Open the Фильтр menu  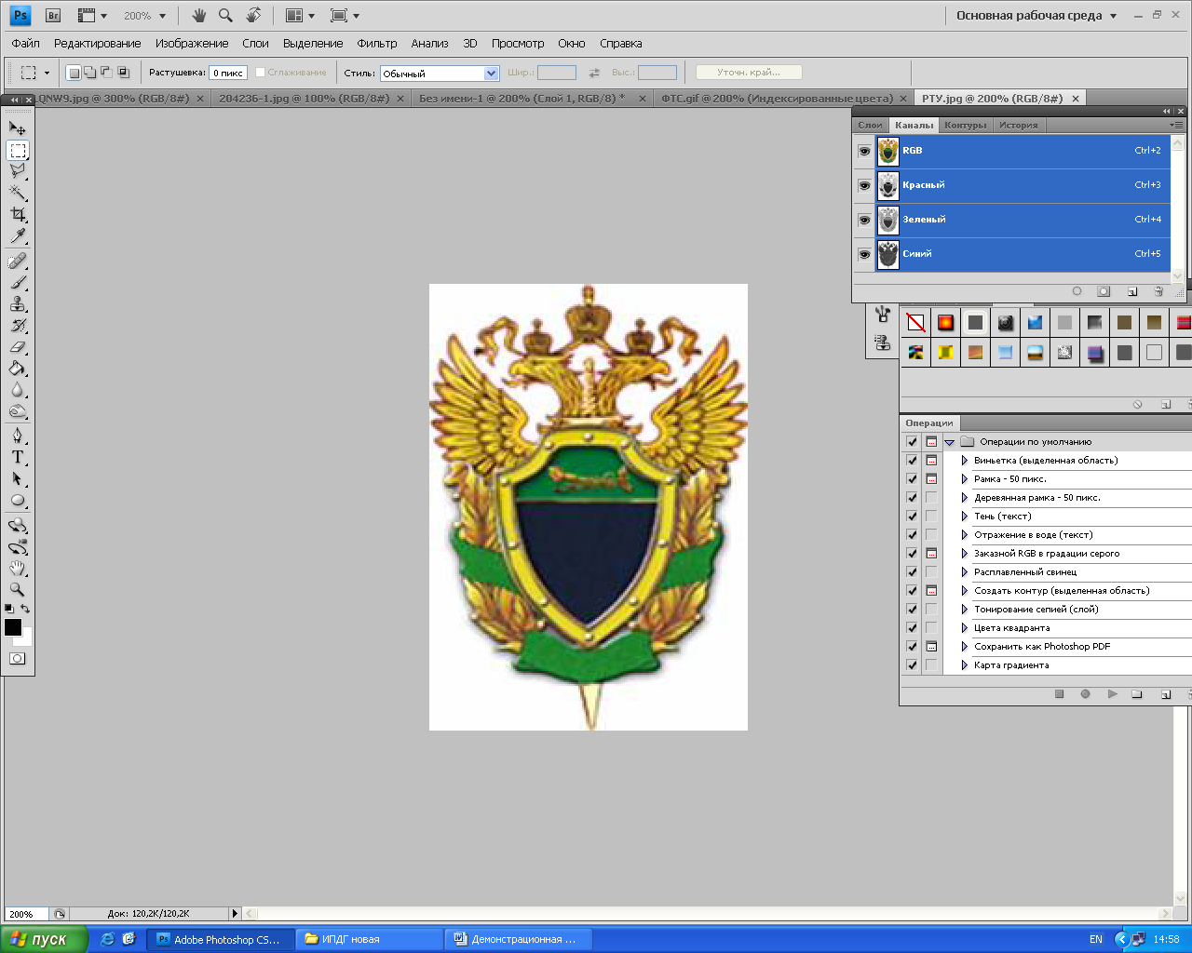[377, 44]
